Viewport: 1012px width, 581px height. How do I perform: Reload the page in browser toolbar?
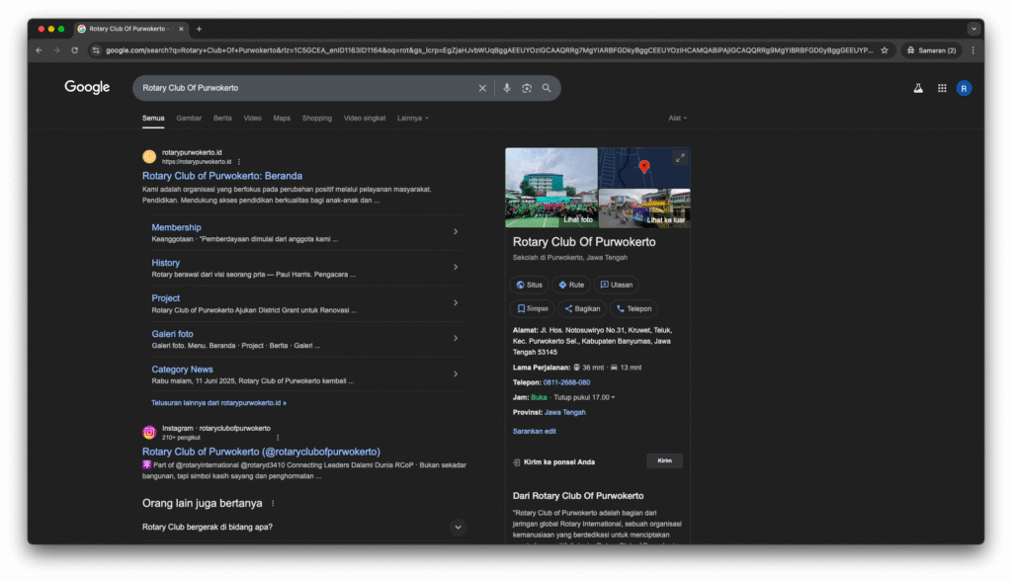[74, 50]
